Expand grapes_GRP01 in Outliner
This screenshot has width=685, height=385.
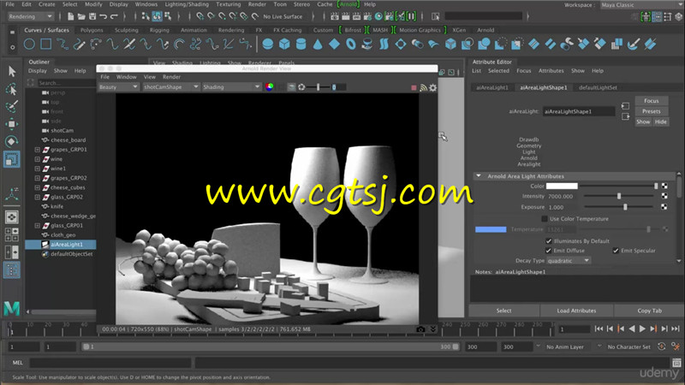tap(38, 150)
